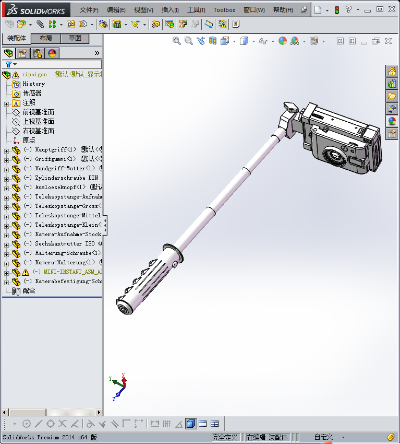Click the Show Hidden Components icon
Screen dimensions: 400x444
point(103,25)
